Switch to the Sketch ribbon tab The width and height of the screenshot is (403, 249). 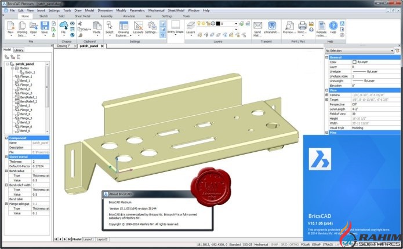pyautogui.click(x=43, y=16)
